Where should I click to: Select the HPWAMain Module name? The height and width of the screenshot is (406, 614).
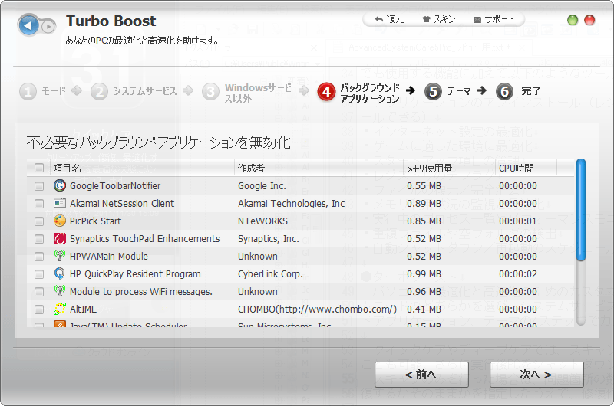(x=109, y=257)
